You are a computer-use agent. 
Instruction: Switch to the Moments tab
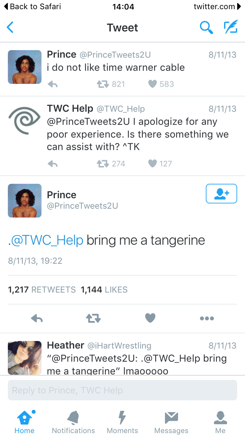(122, 422)
